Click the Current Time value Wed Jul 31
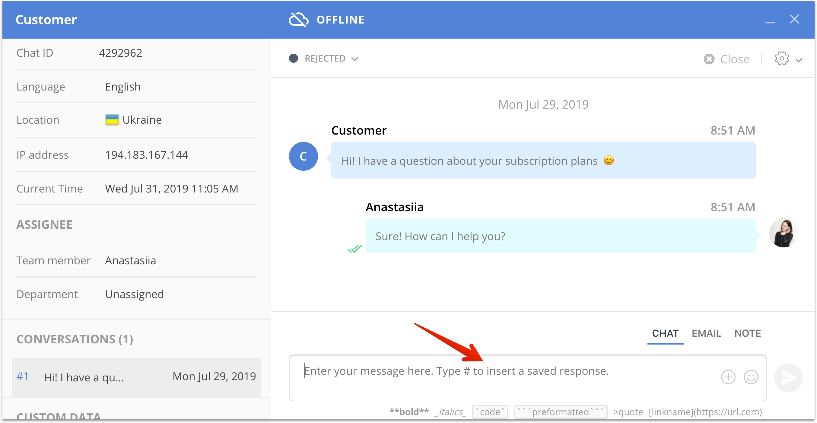Image resolution: width=817 pixels, height=423 pixels. pos(172,189)
